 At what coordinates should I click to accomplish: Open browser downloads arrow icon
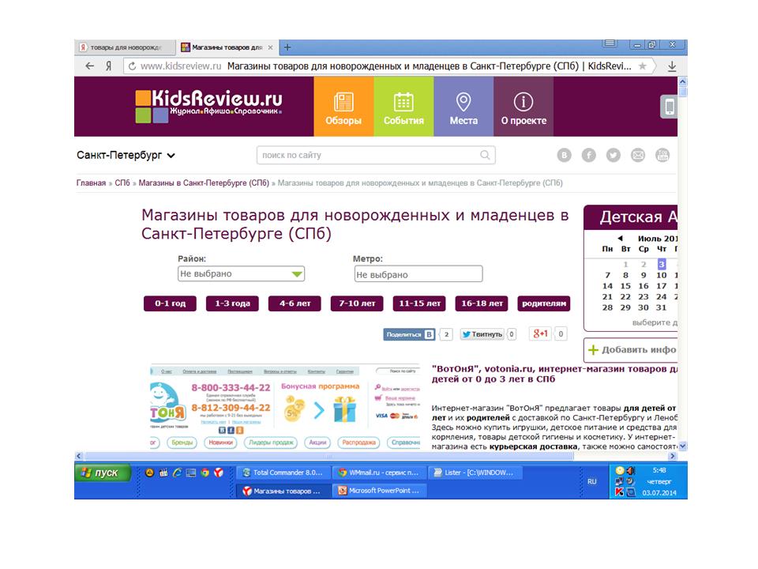click(x=672, y=66)
